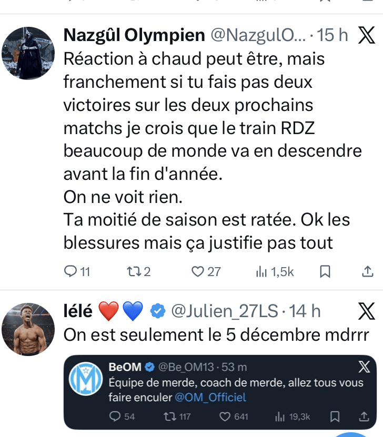Open lélé's profile picture
The height and width of the screenshot is (437, 383).
28,329
